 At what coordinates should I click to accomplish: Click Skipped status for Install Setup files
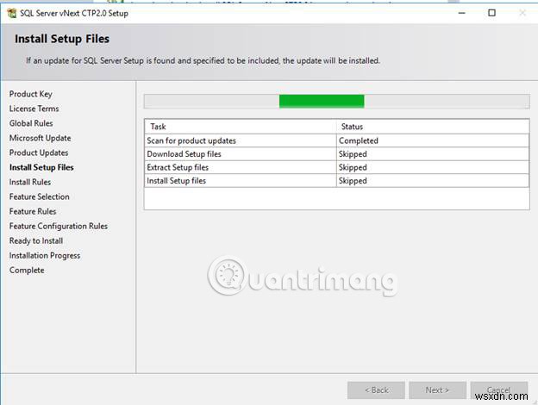click(x=433, y=181)
